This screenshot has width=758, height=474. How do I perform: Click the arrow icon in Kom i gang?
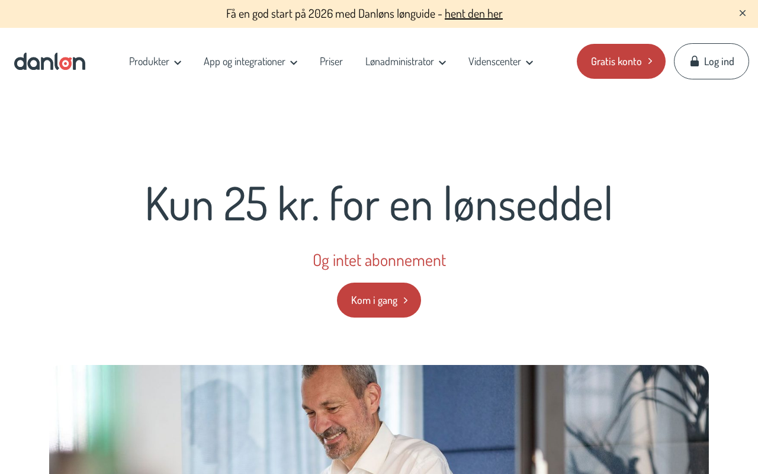406,300
